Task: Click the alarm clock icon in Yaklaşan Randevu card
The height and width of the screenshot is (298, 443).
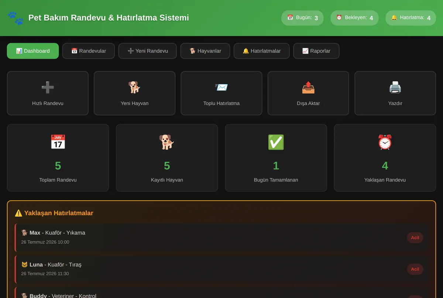Action: point(385,142)
